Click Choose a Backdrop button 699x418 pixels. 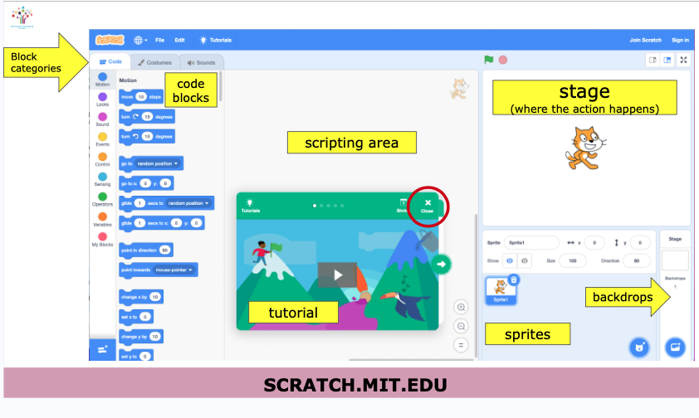[x=675, y=348]
